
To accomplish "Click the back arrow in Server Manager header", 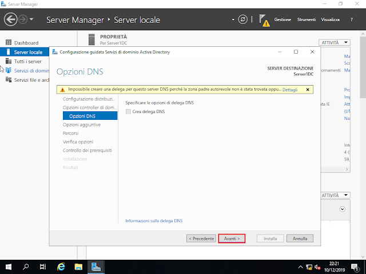I will pos(10,19).
